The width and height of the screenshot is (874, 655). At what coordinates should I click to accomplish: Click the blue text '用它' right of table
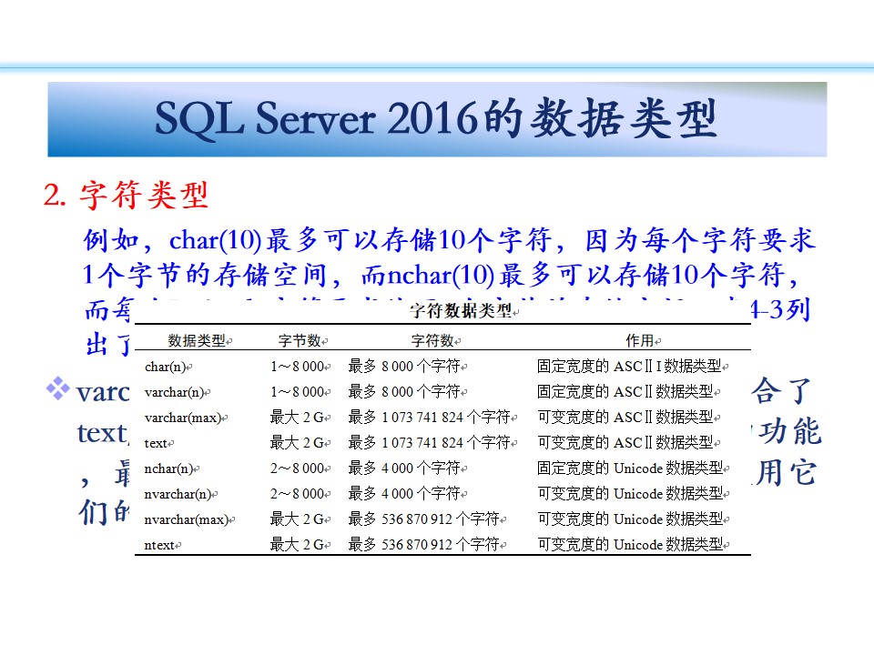coord(787,473)
